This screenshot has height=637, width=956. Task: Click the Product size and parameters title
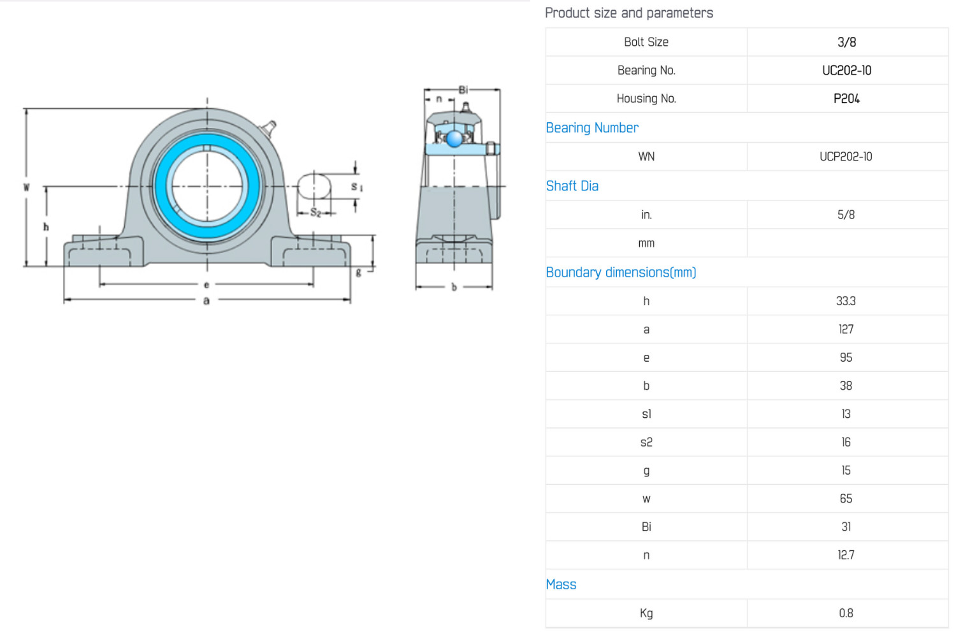click(x=629, y=13)
